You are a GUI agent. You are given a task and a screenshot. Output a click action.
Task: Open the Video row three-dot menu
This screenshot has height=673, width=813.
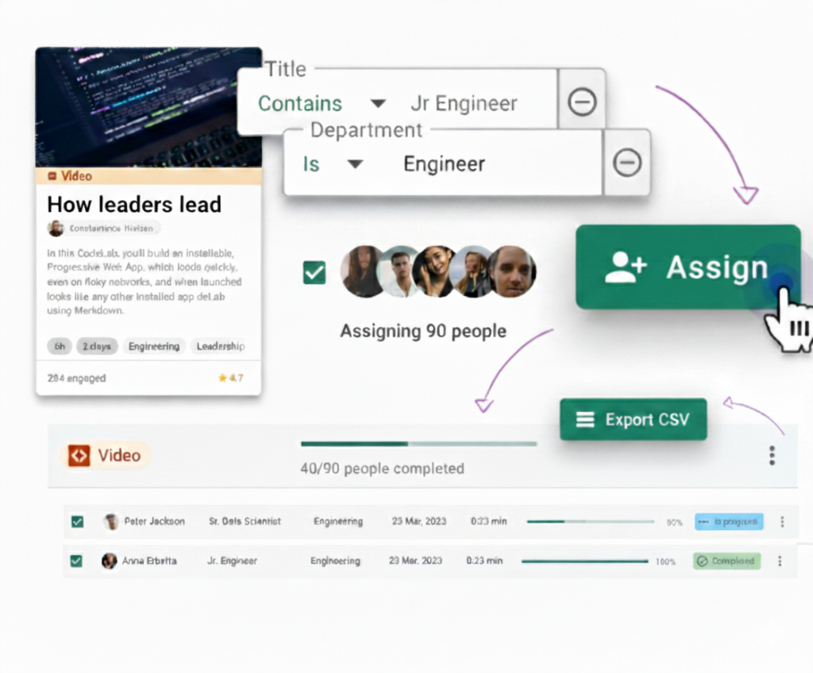click(771, 455)
